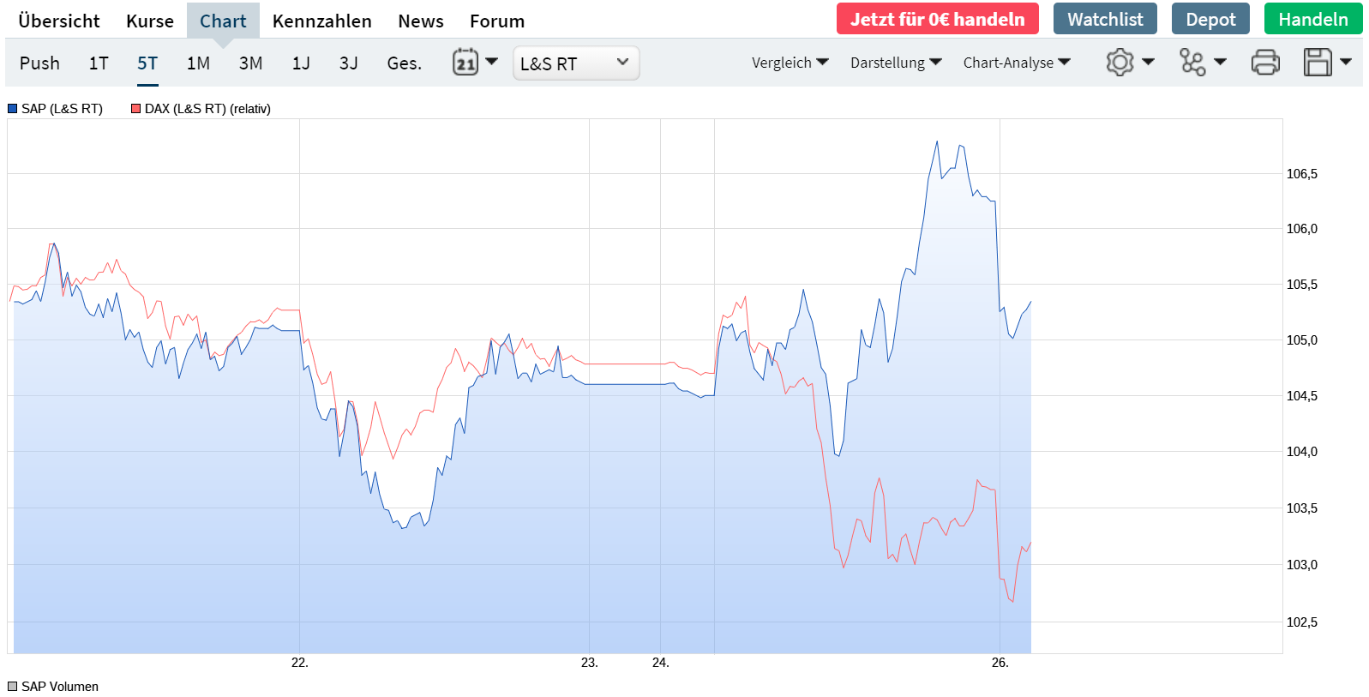Click the 105,5 price axis label
1369x697 pixels.
(1302, 285)
